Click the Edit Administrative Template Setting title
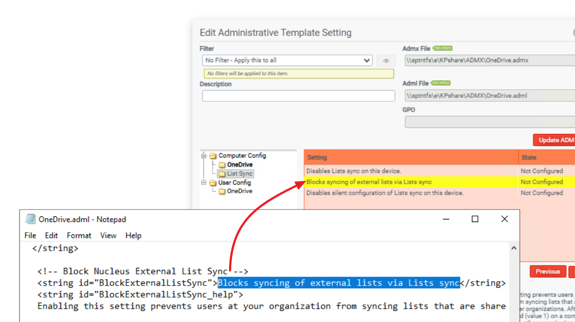 275,33
